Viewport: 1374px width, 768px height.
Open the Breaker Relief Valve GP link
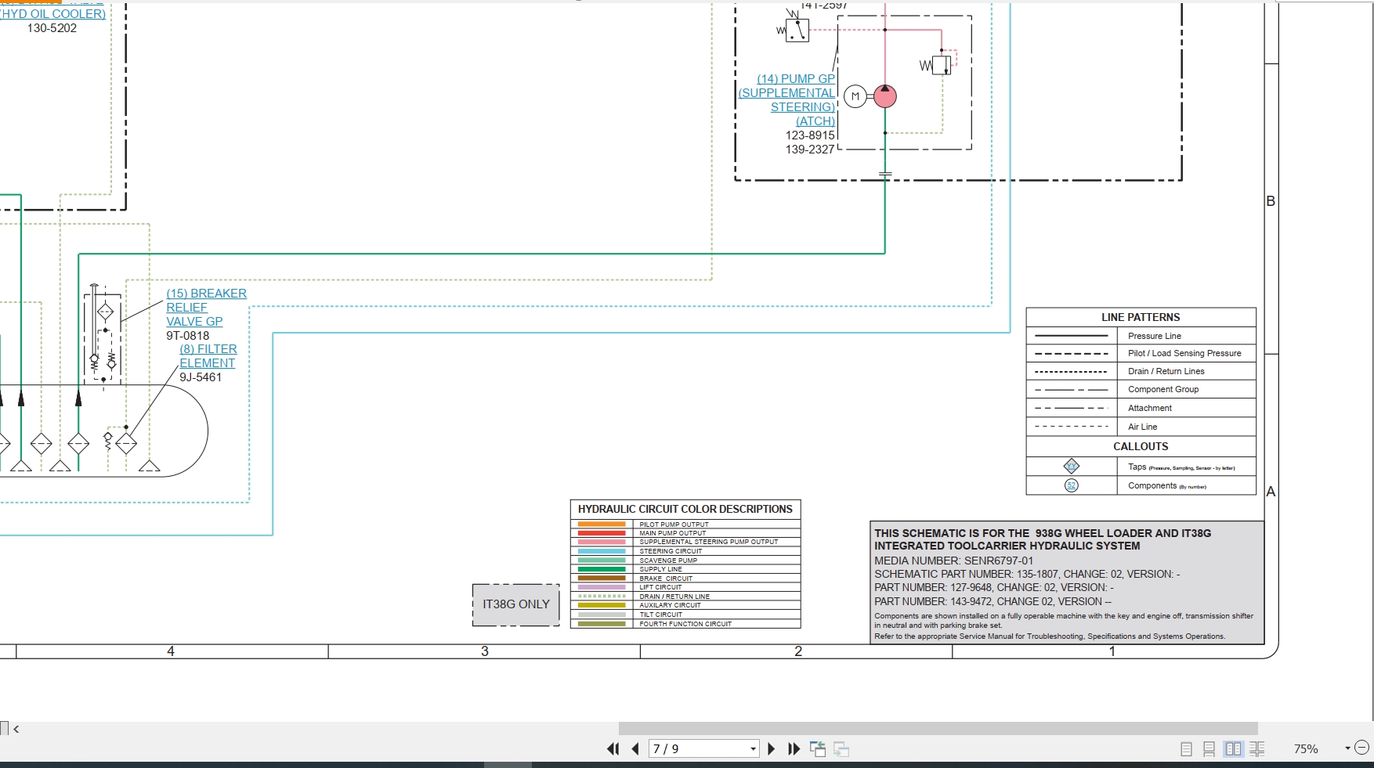click(x=206, y=308)
